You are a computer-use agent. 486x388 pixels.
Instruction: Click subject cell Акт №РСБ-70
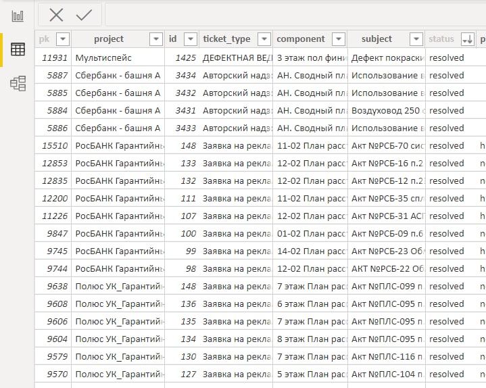[x=387, y=145]
